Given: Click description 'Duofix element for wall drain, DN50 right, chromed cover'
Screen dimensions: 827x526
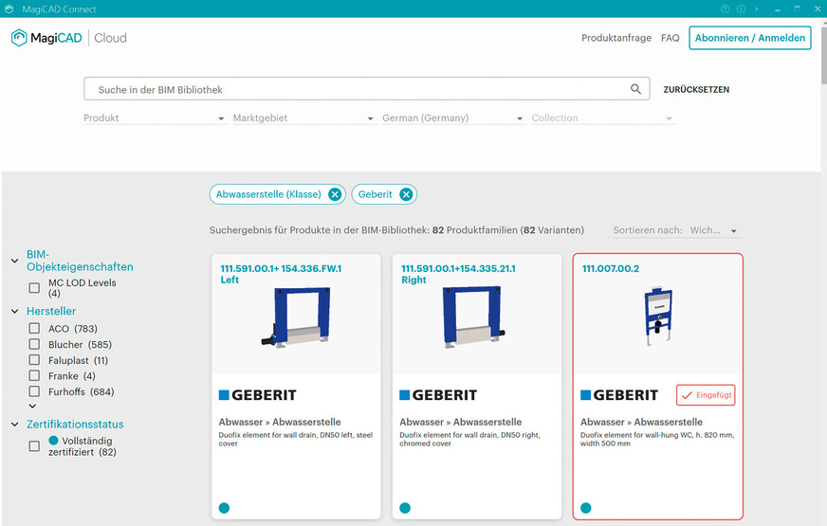Looking at the screenshot, I should [x=469, y=439].
